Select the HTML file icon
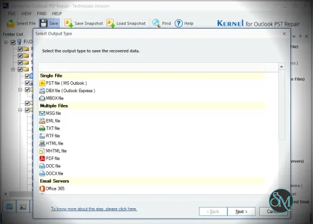The image size is (313, 224). pos(42,143)
